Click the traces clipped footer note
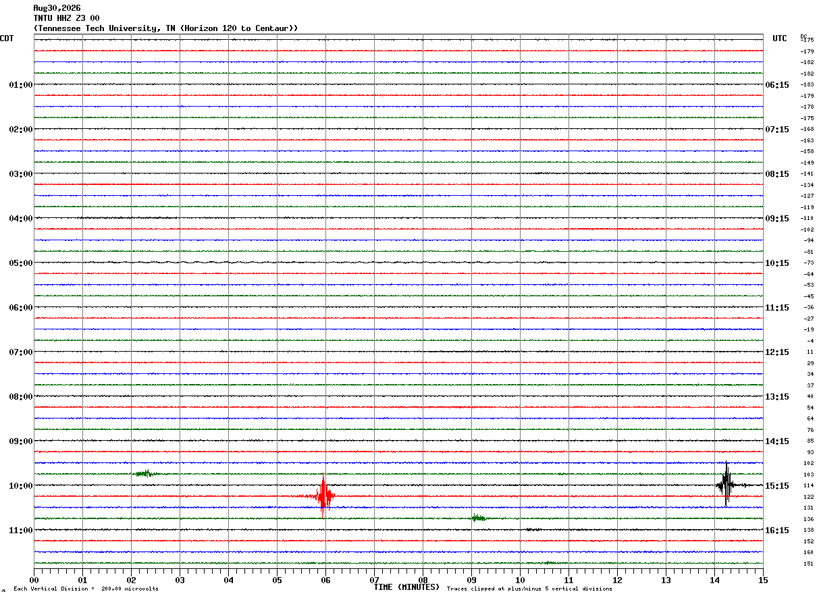 (x=529, y=589)
